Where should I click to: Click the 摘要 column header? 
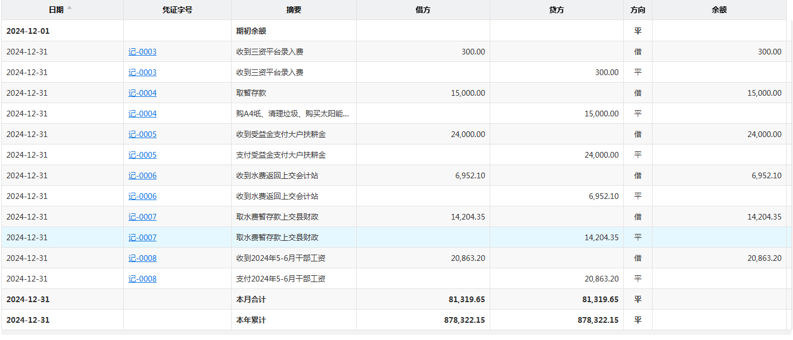(294, 10)
